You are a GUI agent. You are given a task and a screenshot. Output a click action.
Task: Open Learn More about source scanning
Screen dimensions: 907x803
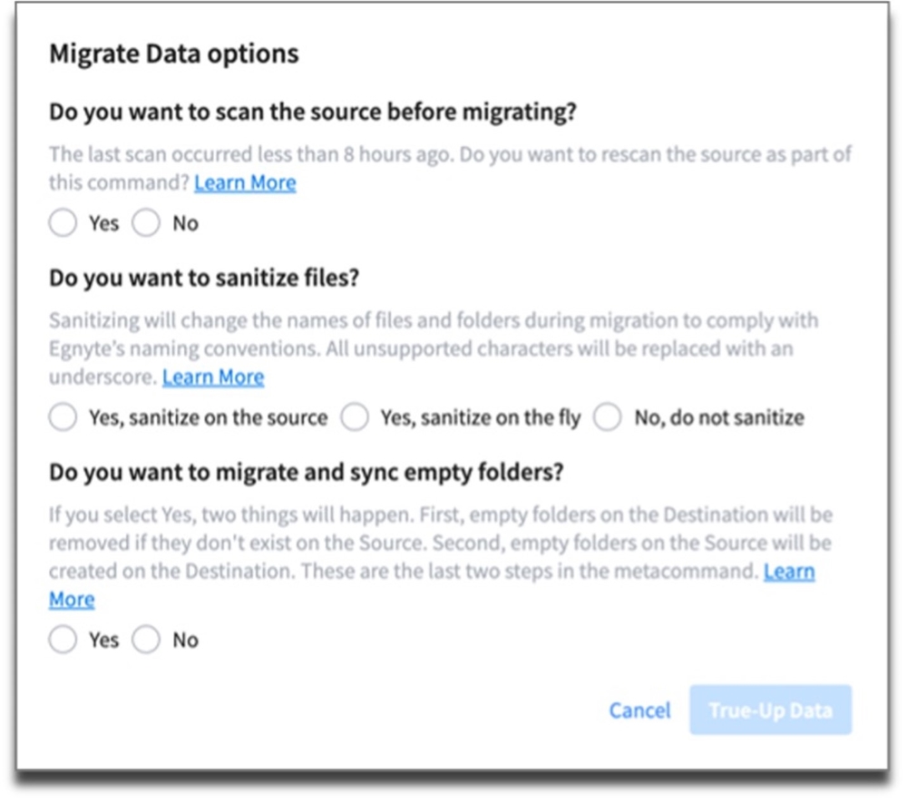245,182
